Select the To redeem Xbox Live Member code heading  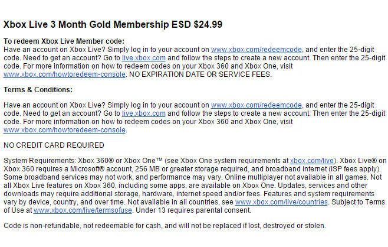[64, 41]
